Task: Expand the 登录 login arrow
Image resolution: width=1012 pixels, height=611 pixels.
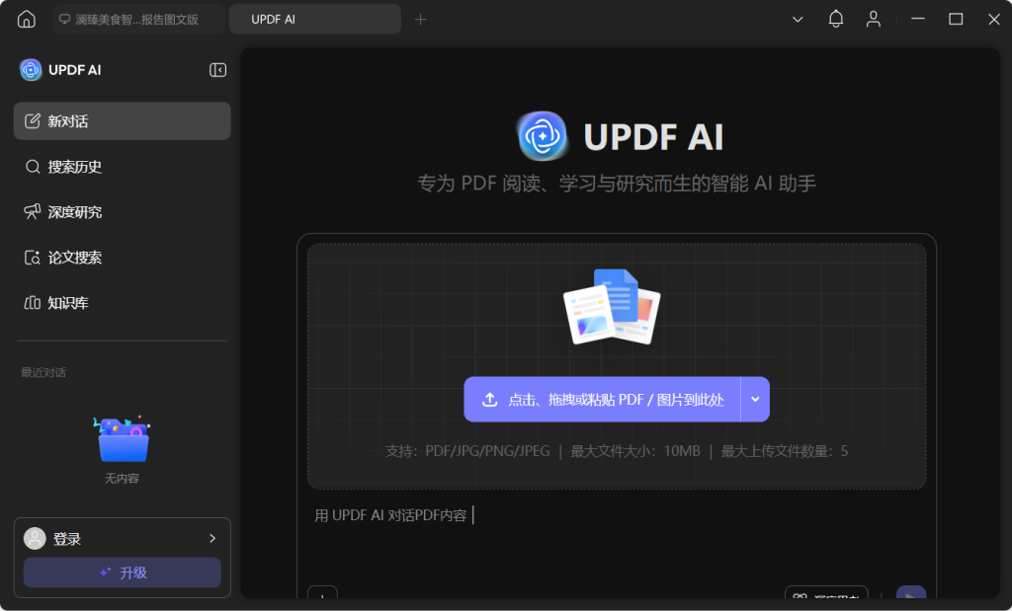Action: 211,538
